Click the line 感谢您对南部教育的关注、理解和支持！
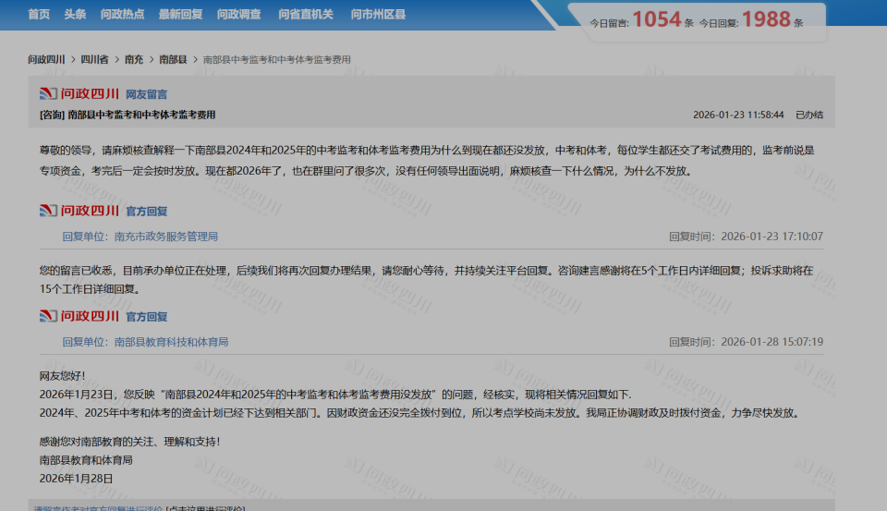This screenshot has width=887, height=511. tap(130, 442)
